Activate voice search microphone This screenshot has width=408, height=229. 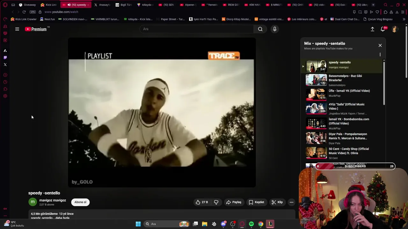click(275, 29)
